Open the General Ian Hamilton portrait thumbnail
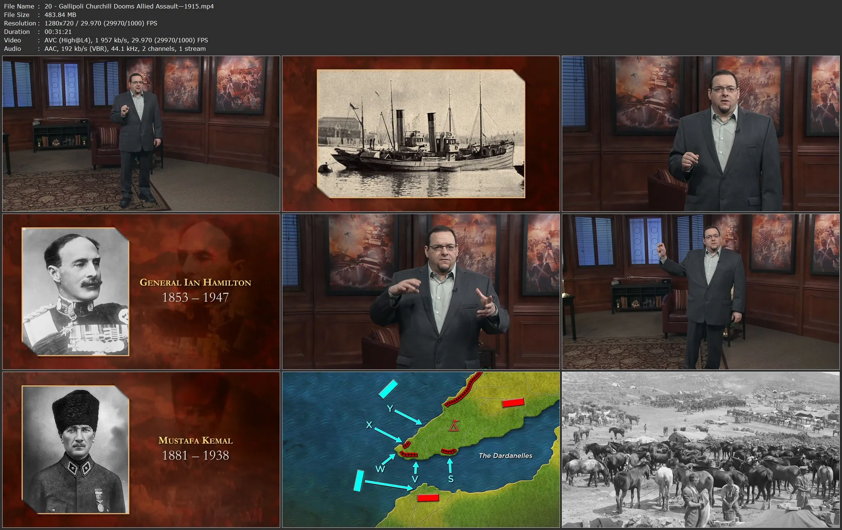The height and width of the screenshot is (530, 842). (x=141, y=292)
